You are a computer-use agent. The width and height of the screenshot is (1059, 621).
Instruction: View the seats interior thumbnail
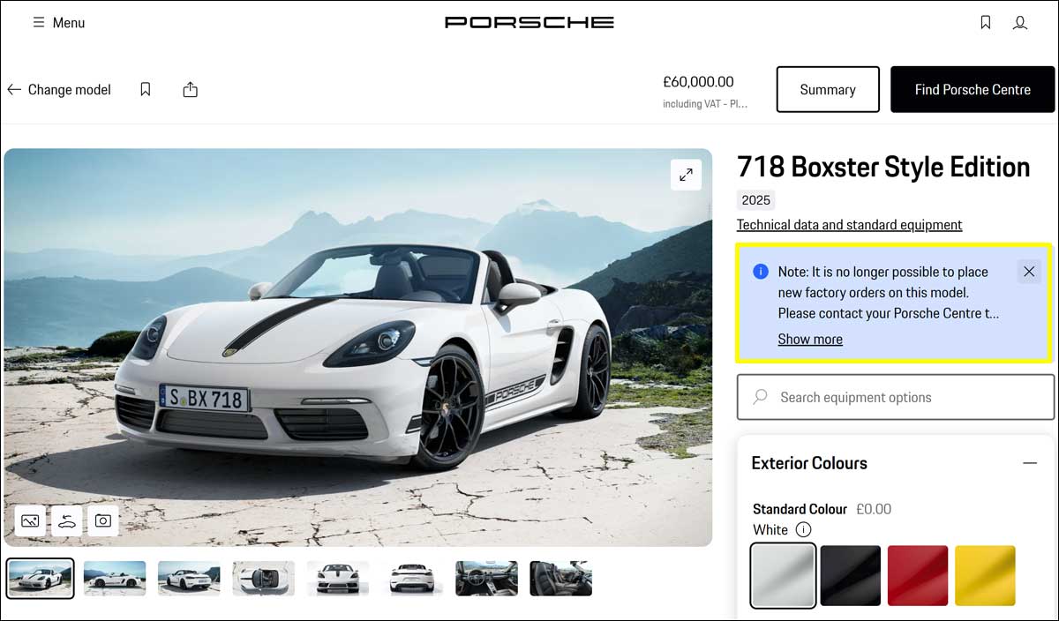click(x=561, y=579)
